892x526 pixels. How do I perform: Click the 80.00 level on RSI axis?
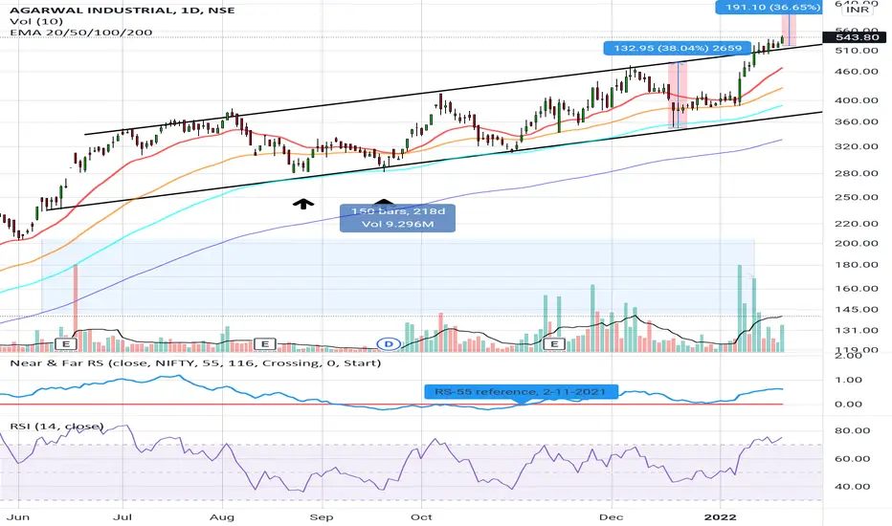point(853,430)
